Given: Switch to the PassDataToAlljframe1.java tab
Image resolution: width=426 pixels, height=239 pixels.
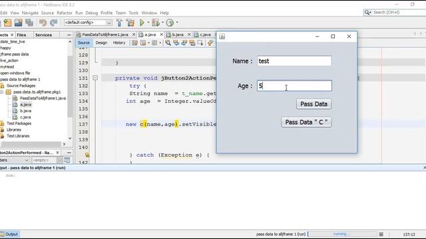Looking at the screenshot, I should pos(105,35).
